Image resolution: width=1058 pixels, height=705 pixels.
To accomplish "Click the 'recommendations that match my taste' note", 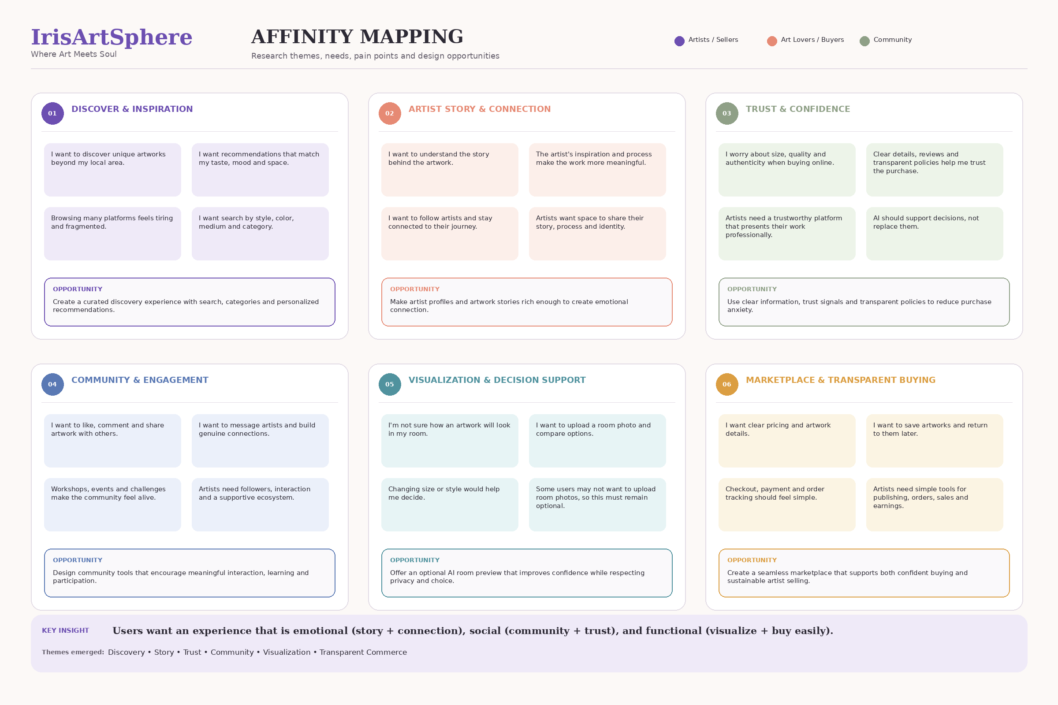I will [x=260, y=170].
